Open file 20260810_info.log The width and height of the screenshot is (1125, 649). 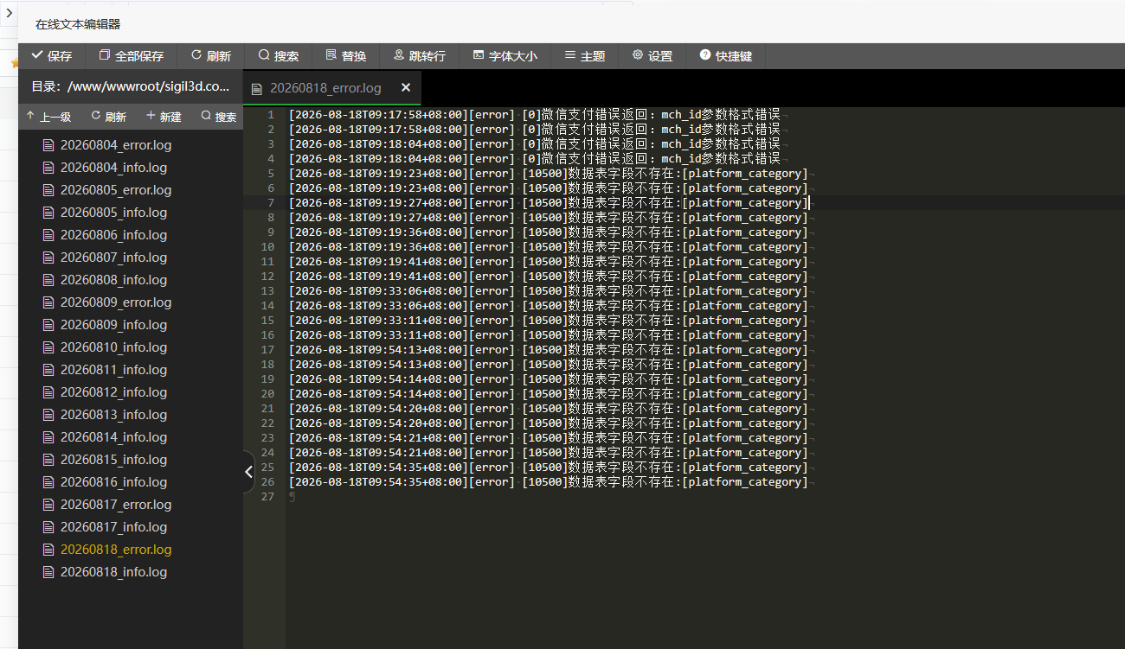[x=113, y=347]
